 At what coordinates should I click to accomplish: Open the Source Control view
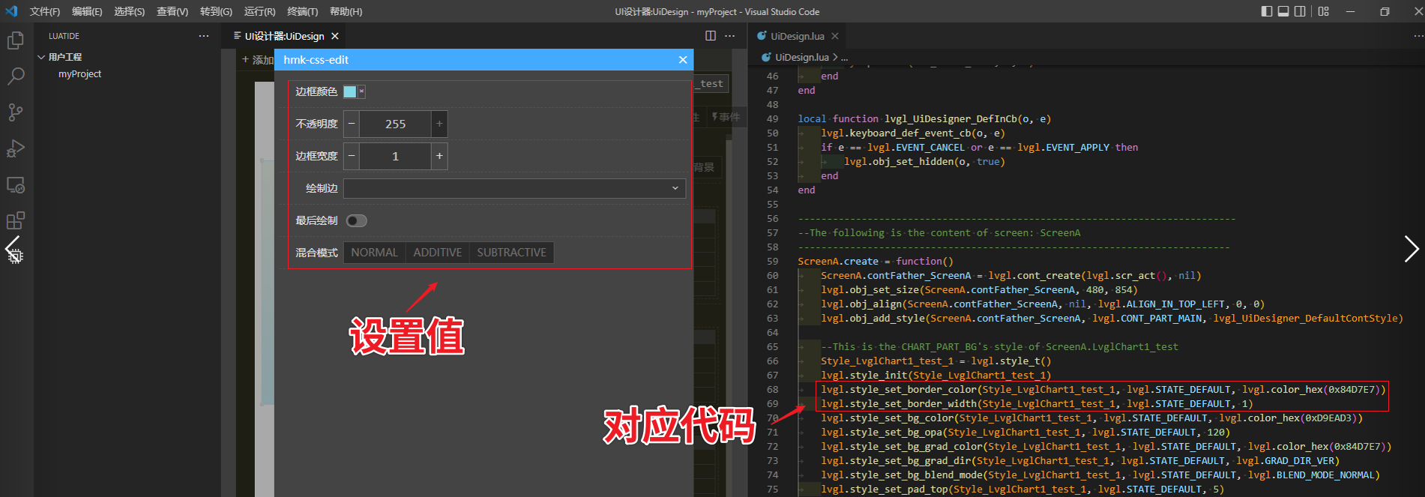tap(16, 112)
